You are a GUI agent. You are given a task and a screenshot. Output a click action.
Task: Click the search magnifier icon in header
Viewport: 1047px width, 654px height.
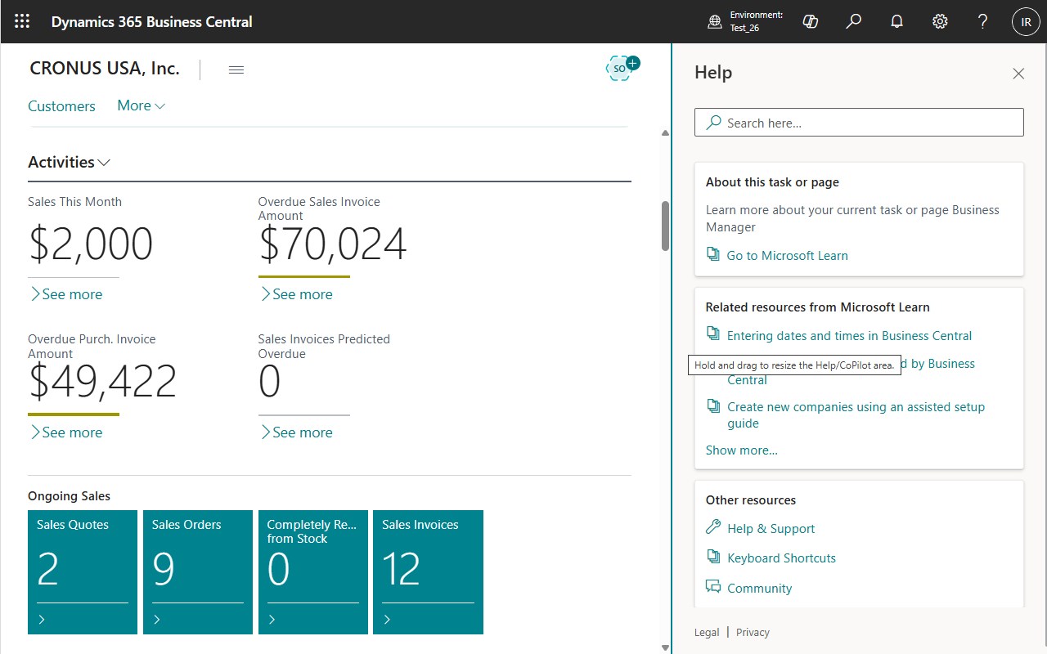click(x=854, y=21)
